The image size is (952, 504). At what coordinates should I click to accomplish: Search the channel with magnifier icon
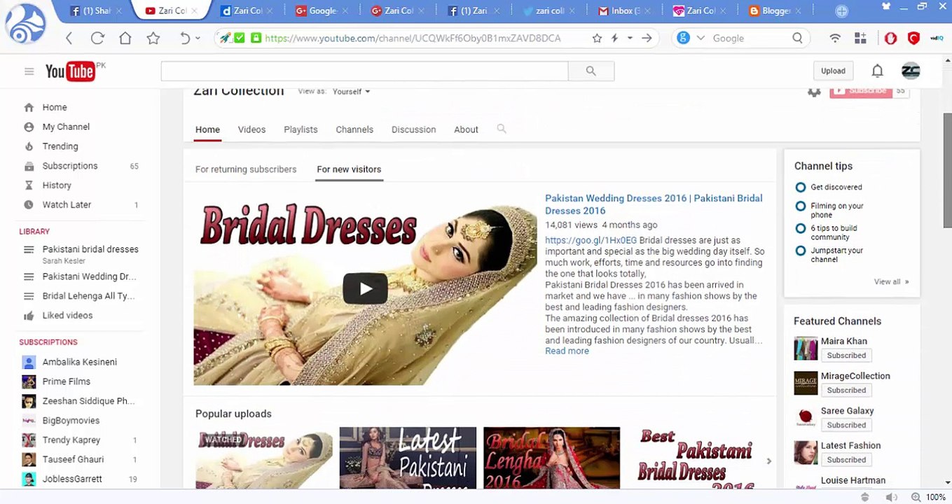502,129
